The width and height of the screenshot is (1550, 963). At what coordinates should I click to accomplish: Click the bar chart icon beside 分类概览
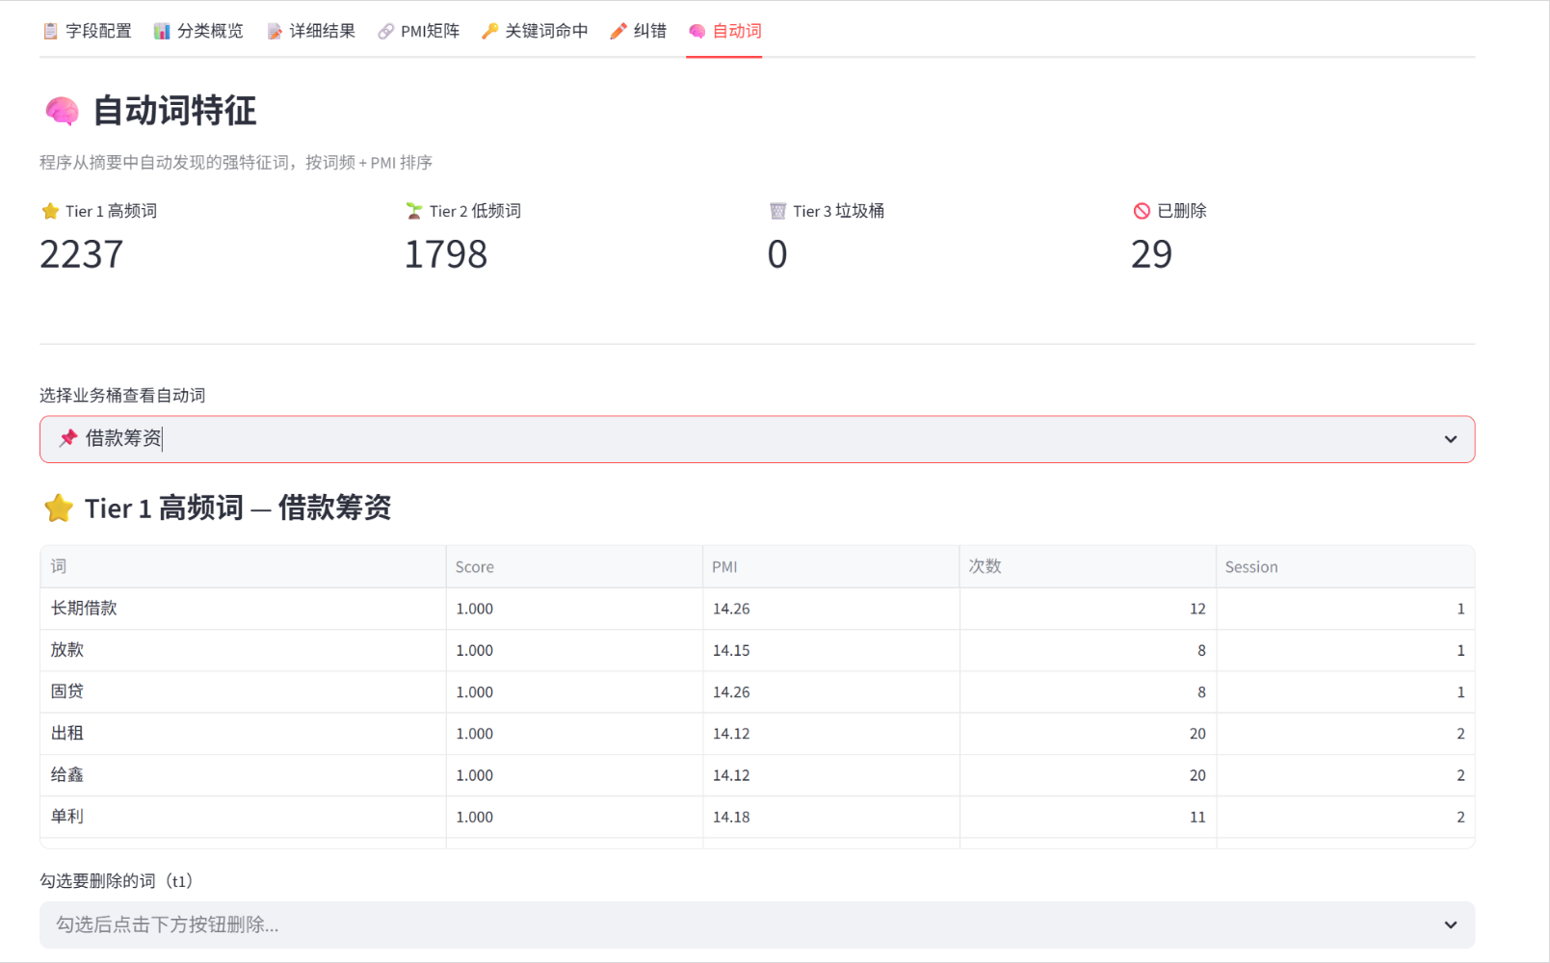coord(162,32)
